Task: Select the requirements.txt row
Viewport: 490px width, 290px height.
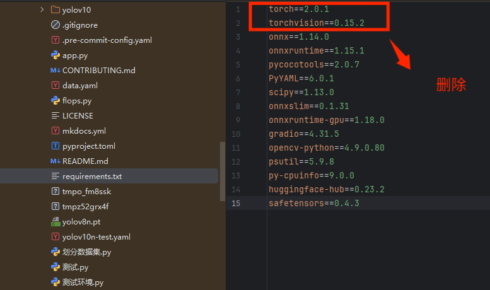Action: tap(109, 177)
